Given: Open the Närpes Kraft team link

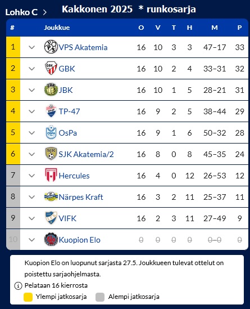Looking at the screenshot, I should 81,197.
